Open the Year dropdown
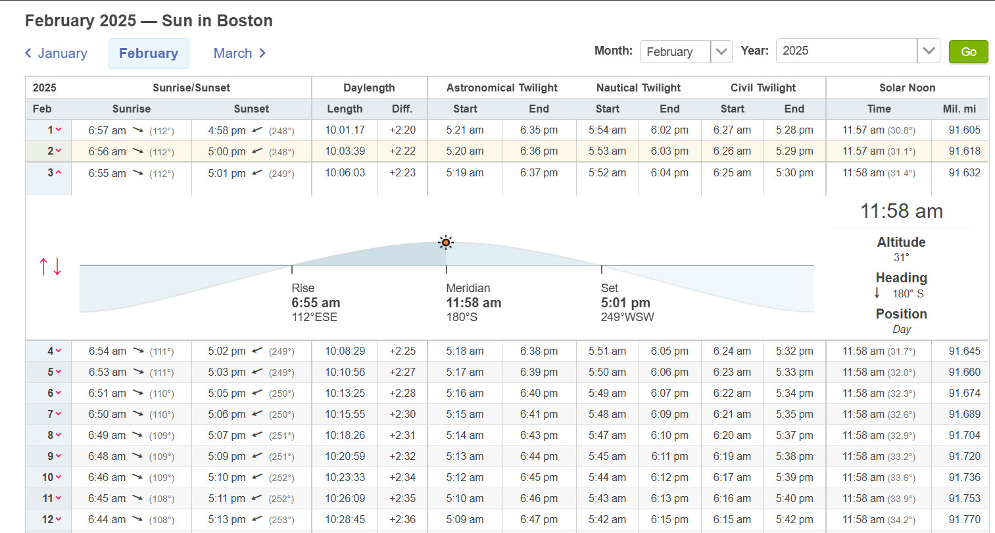995x533 pixels. pos(858,51)
